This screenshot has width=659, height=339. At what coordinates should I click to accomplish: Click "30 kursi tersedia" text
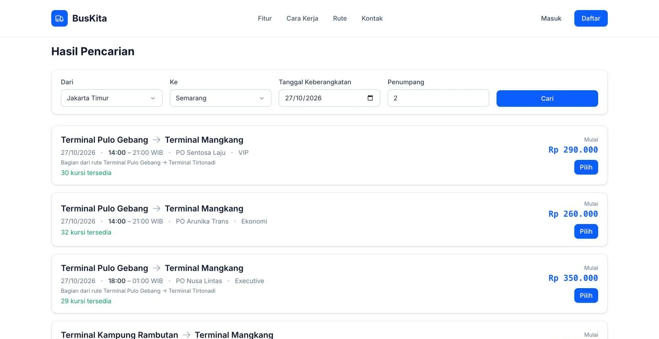pyautogui.click(x=86, y=173)
